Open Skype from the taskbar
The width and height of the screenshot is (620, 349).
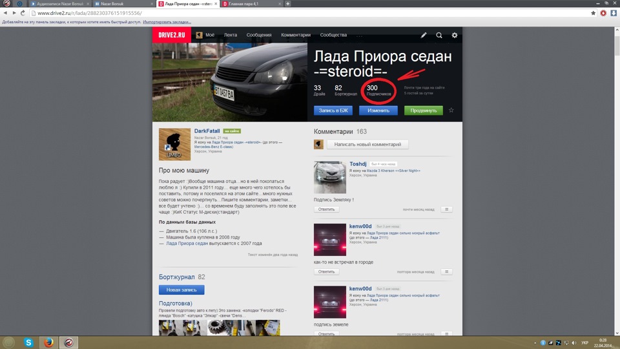click(28, 343)
